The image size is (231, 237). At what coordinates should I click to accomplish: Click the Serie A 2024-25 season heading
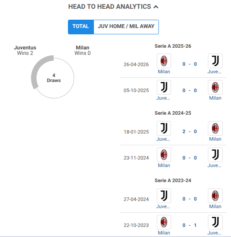(x=173, y=113)
